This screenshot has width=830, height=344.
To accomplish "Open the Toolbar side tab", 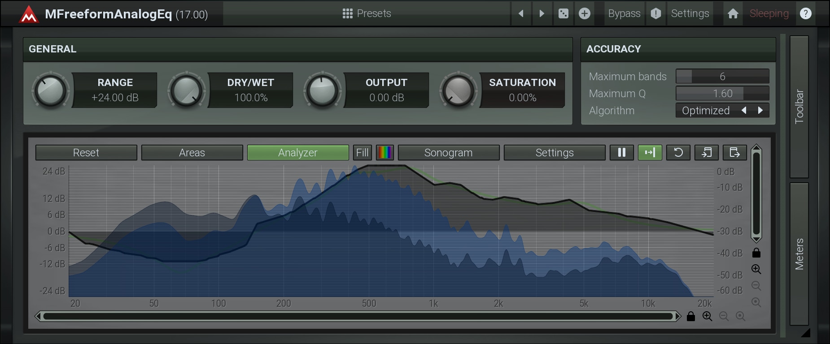I will click(x=799, y=107).
